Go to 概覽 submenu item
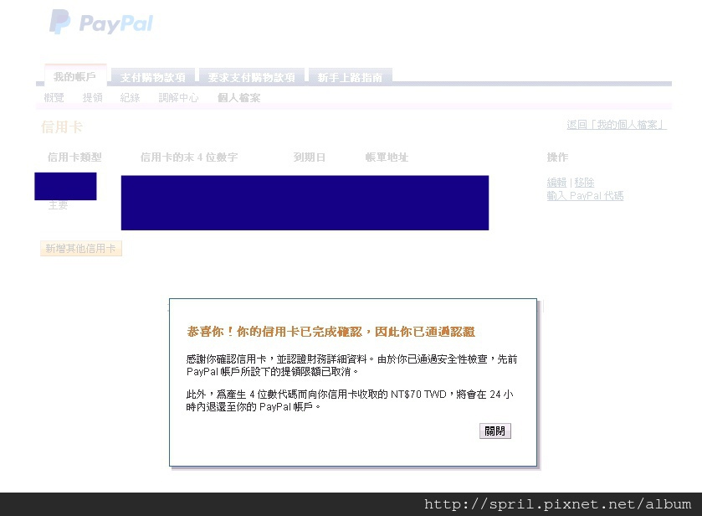Screen dimensions: 702x516 [54, 98]
